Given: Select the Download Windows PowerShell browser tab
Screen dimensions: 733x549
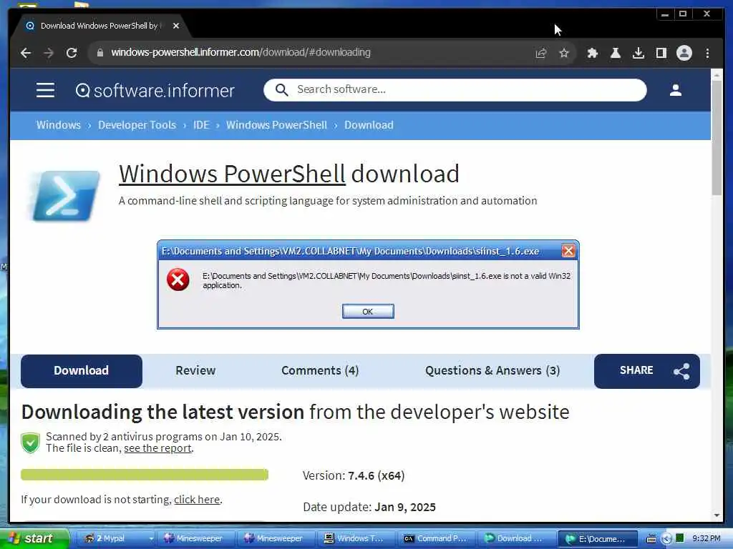Looking at the screenshot, I should point(99,26).
